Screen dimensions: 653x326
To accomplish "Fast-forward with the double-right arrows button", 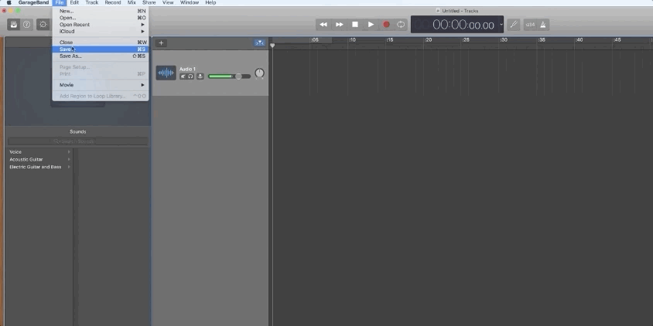I will click(x=340, y=25).
